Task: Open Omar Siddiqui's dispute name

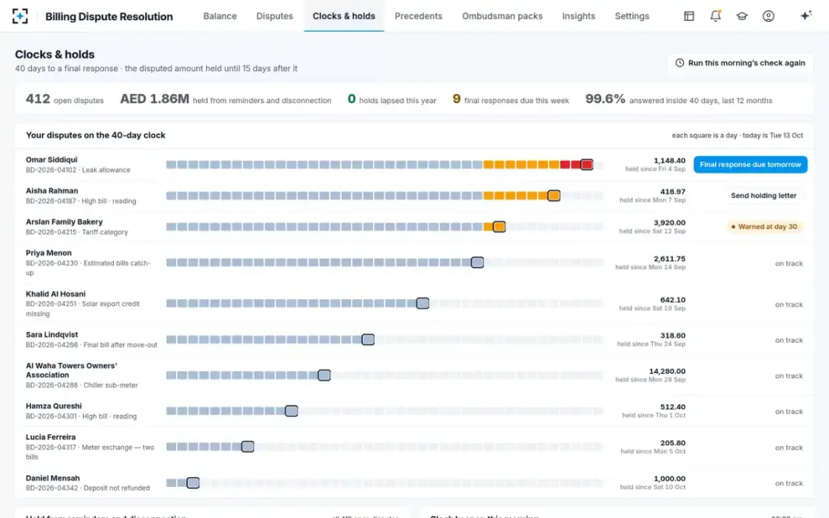Action: pyautogui.click(x=52, y=160)
